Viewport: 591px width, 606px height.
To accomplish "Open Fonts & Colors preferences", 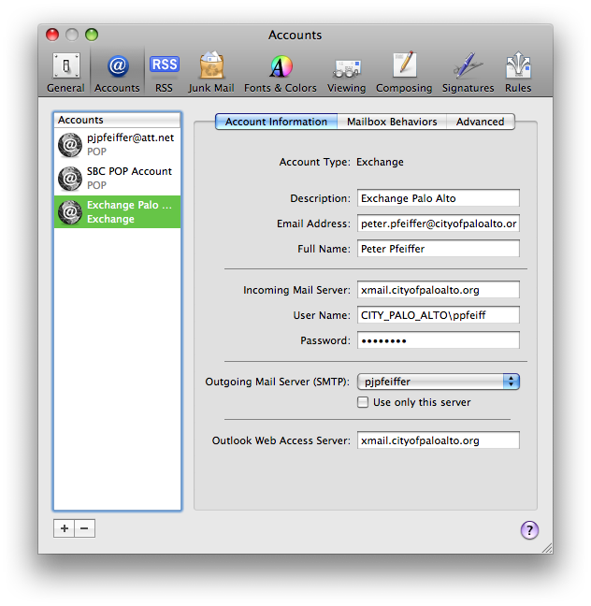I will [x=281, y=72].
